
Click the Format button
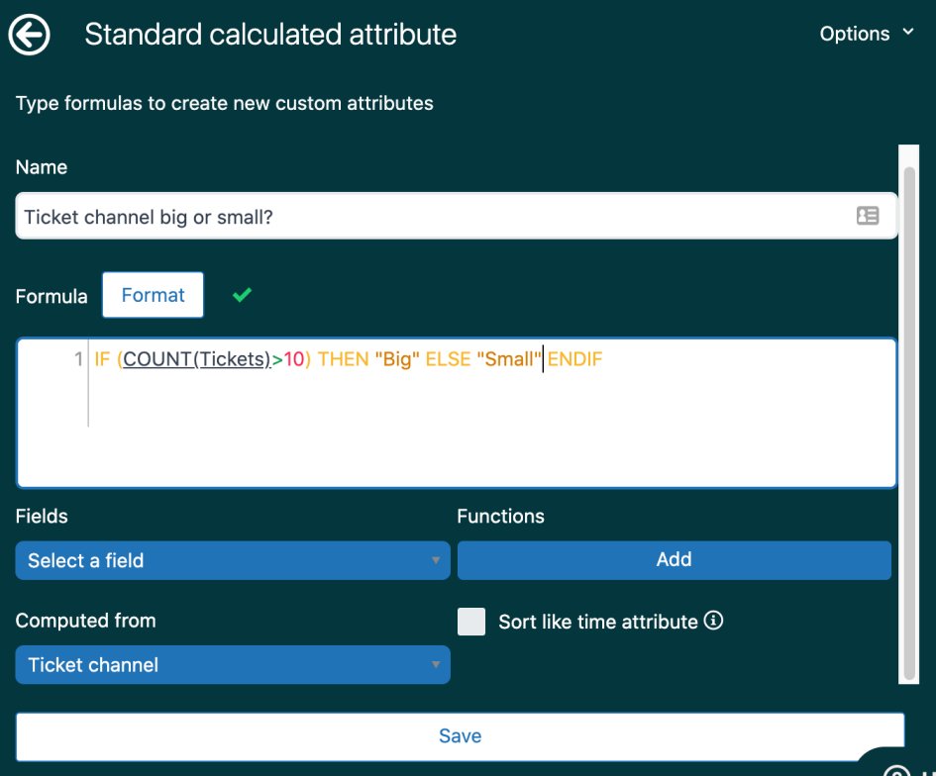pyautogui.click(x=153, y=295)
